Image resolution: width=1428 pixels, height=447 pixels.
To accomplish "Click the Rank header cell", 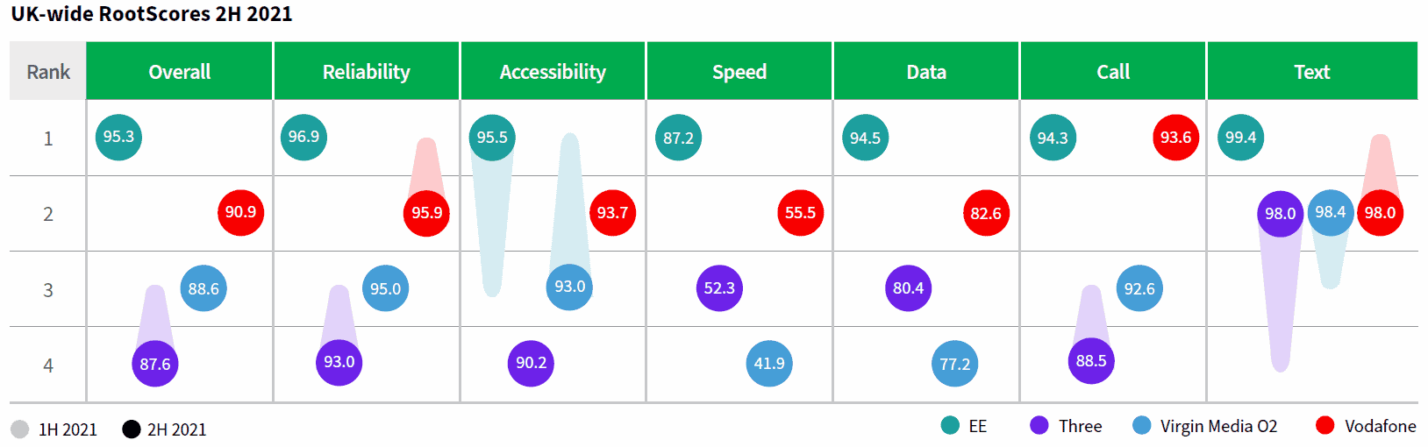I will coord(48,72).
